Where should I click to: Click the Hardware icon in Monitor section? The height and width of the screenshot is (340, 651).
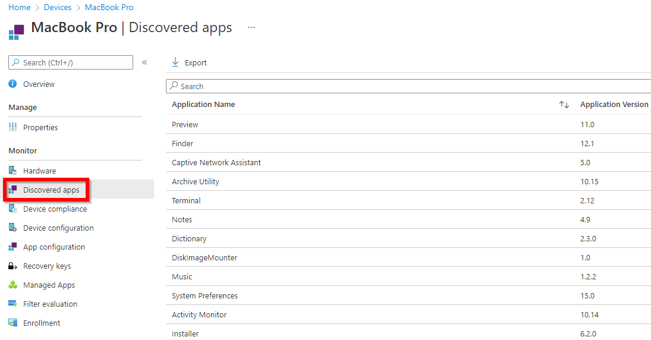13,170
